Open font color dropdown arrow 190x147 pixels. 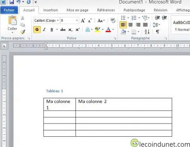pos(113,29)
